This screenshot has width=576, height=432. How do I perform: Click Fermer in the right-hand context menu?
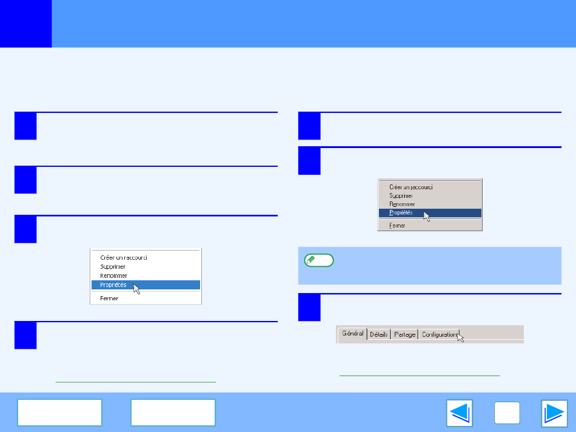398,225
